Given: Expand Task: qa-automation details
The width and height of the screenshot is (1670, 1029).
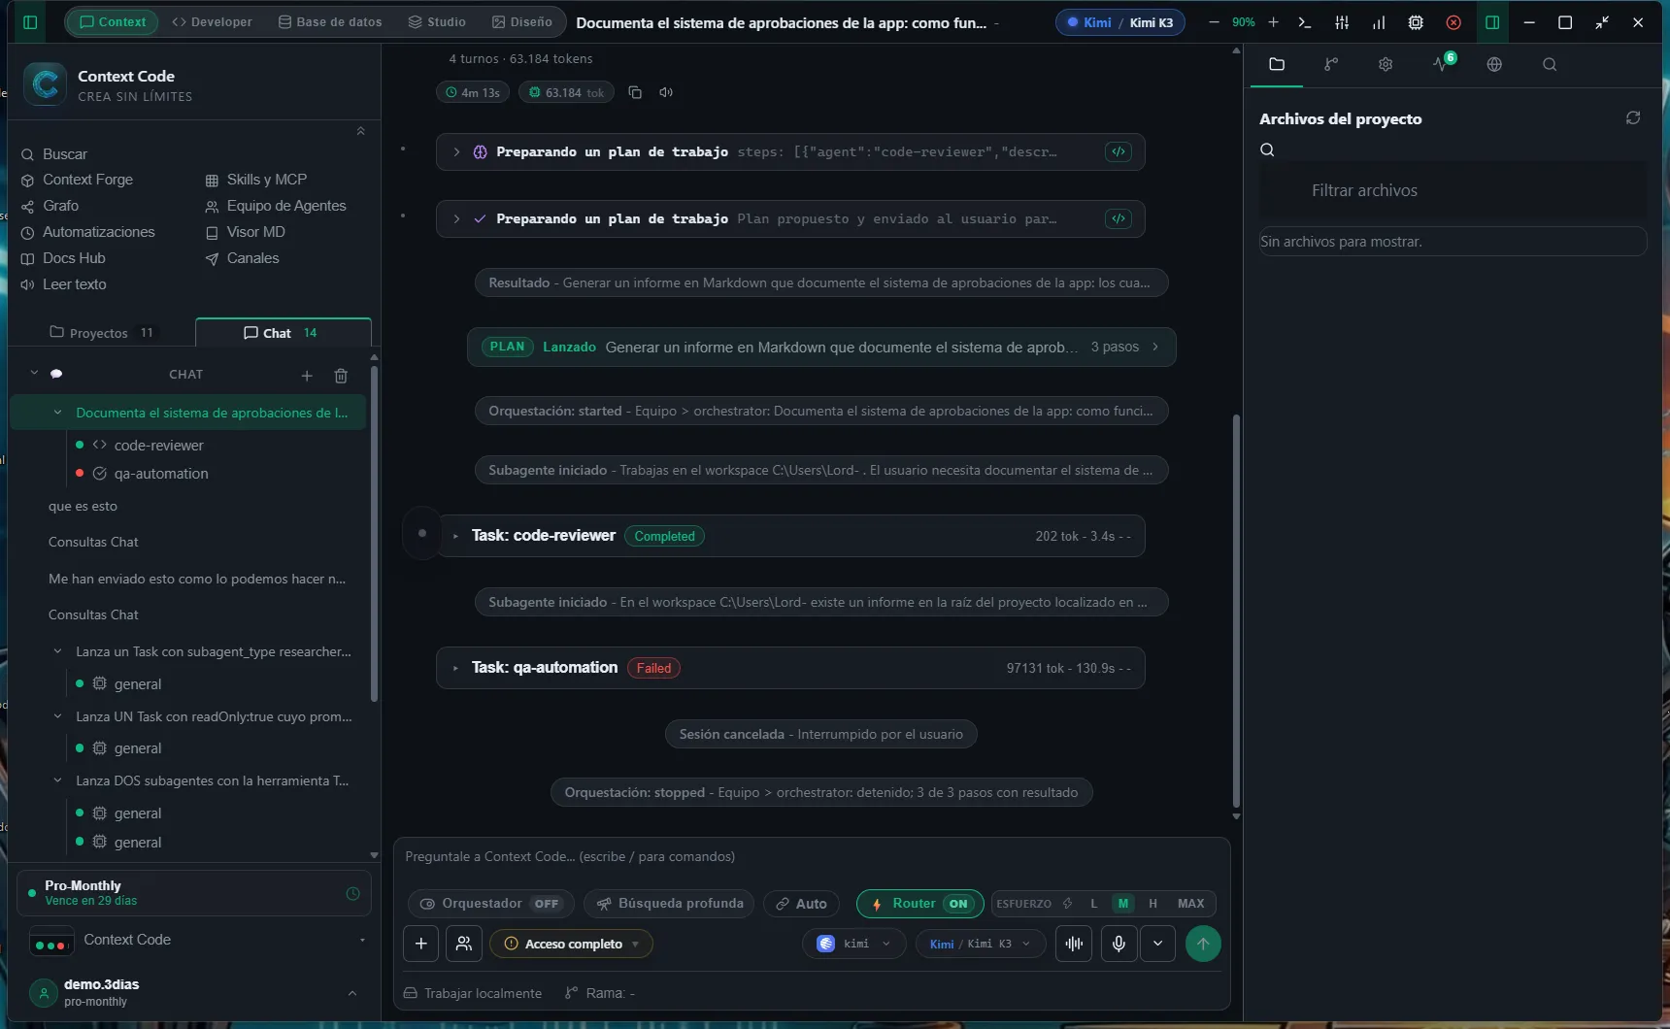Looking at the screenshot, I should [455, 668].
